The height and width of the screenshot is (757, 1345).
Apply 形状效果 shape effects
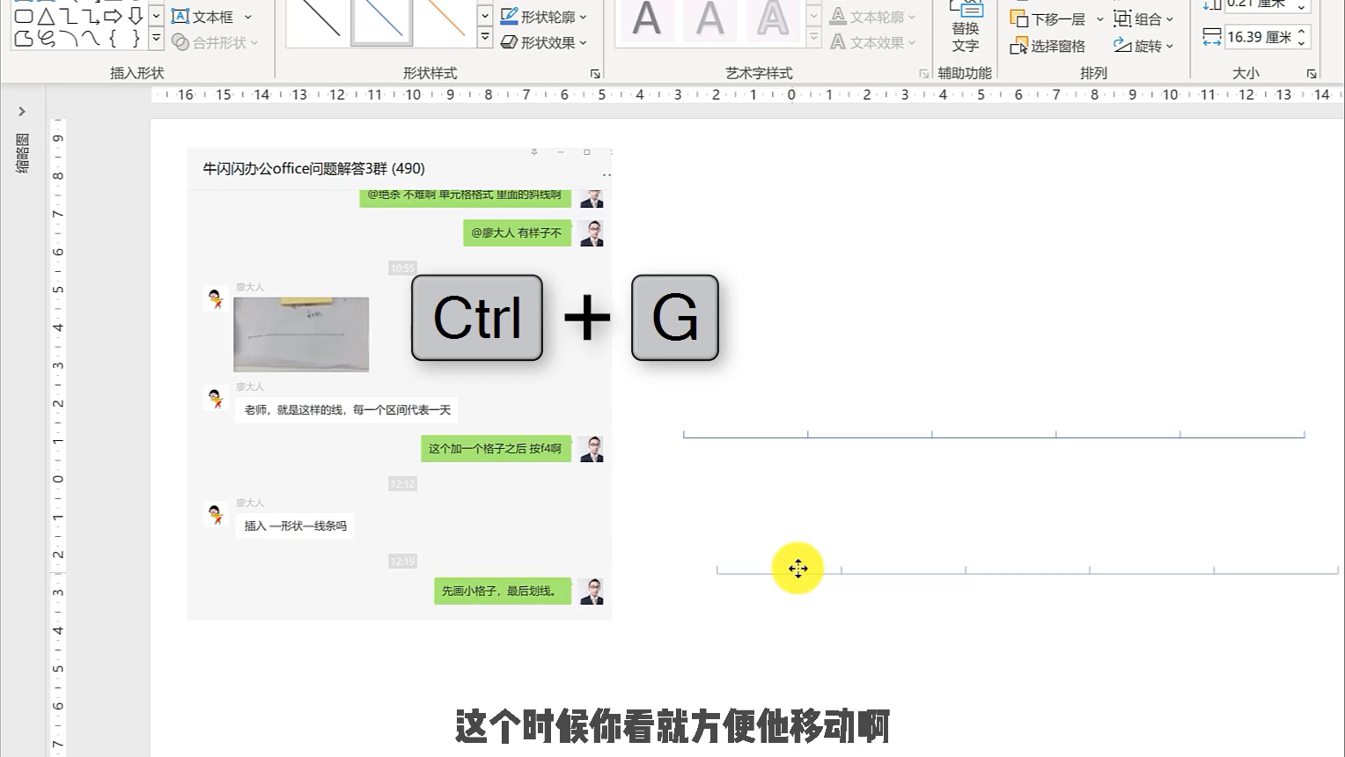pyautogui.click(x=544, y=41)
